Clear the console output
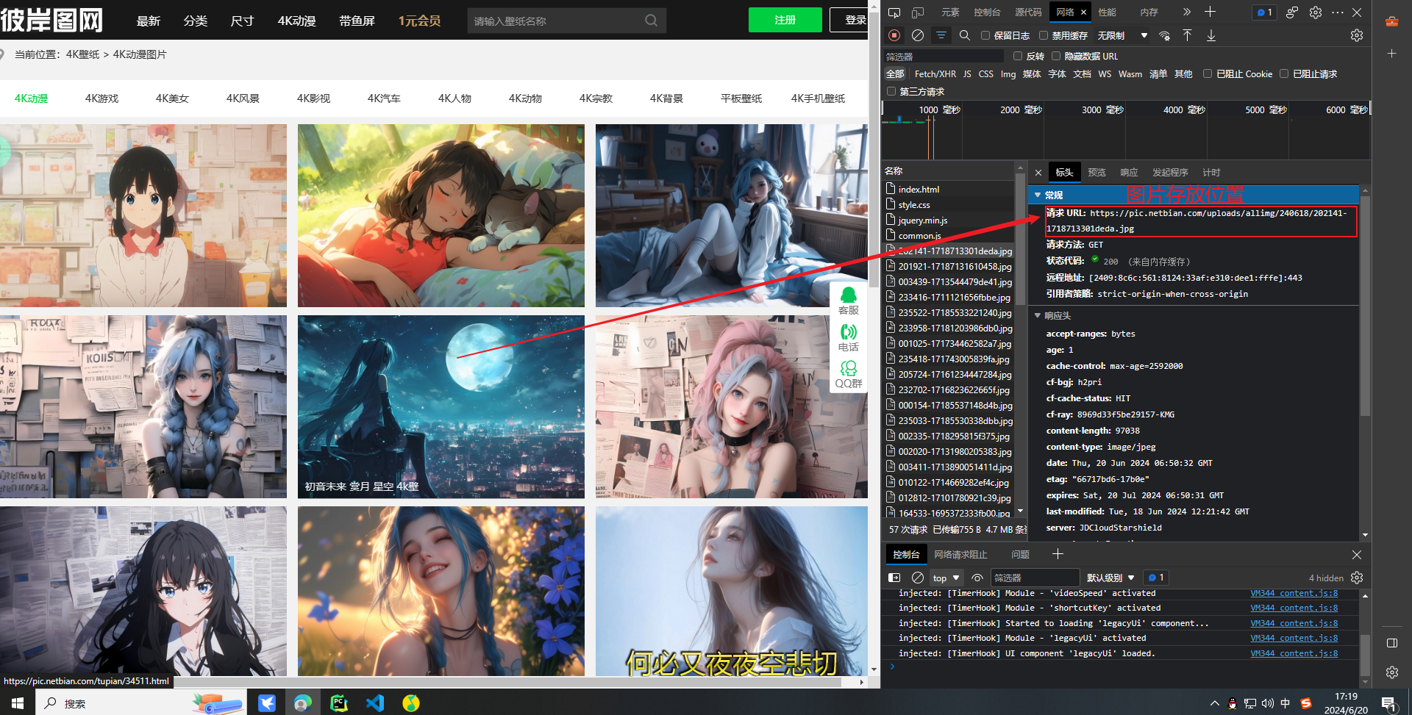 coord(918,578)
